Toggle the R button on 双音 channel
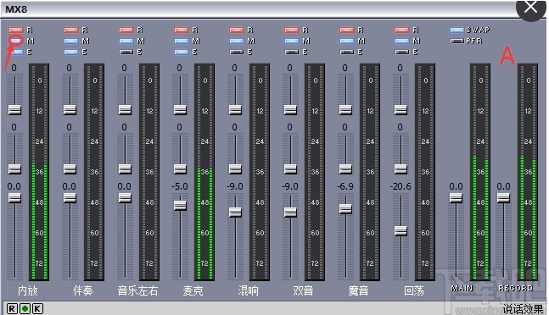This screenshot has width=549, height=315. (x=292, y=30)
